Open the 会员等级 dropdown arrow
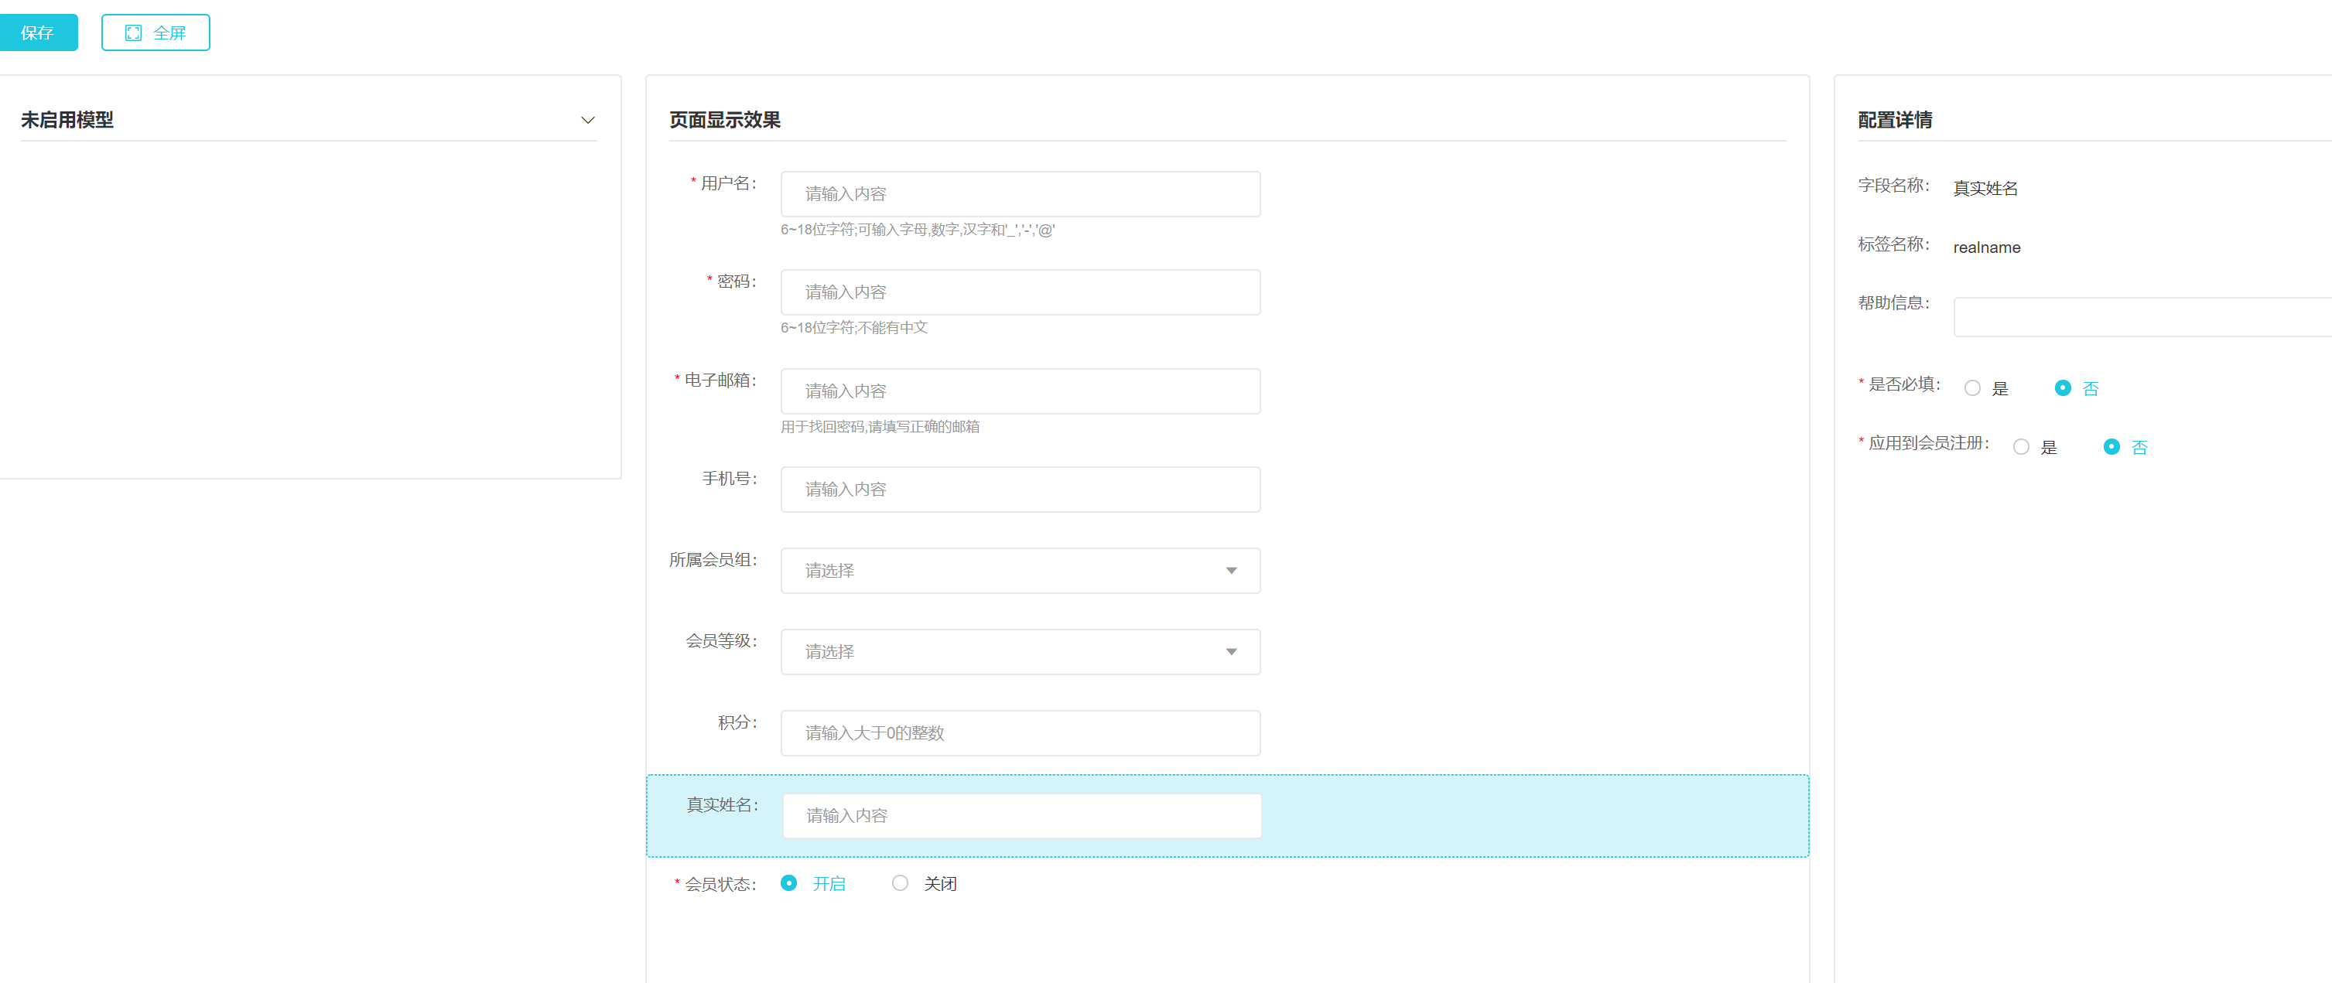Viewport: 2332px width, 983px height. coord(1230,652)
